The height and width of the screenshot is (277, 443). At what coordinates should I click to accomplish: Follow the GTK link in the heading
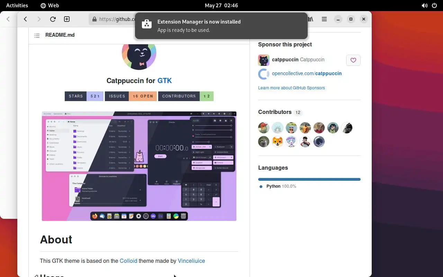165,81
